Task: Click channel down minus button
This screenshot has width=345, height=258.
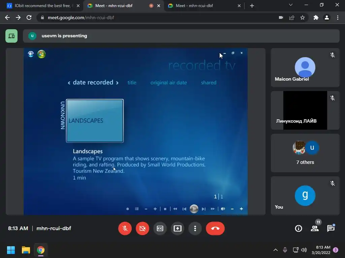Action: tap(146, 209)
